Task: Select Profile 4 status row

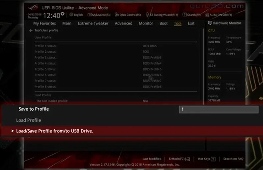Action: (x=116, y=63)
